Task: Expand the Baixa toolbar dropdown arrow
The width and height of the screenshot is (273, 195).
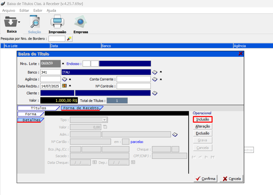Action: (x=19, y=22)
